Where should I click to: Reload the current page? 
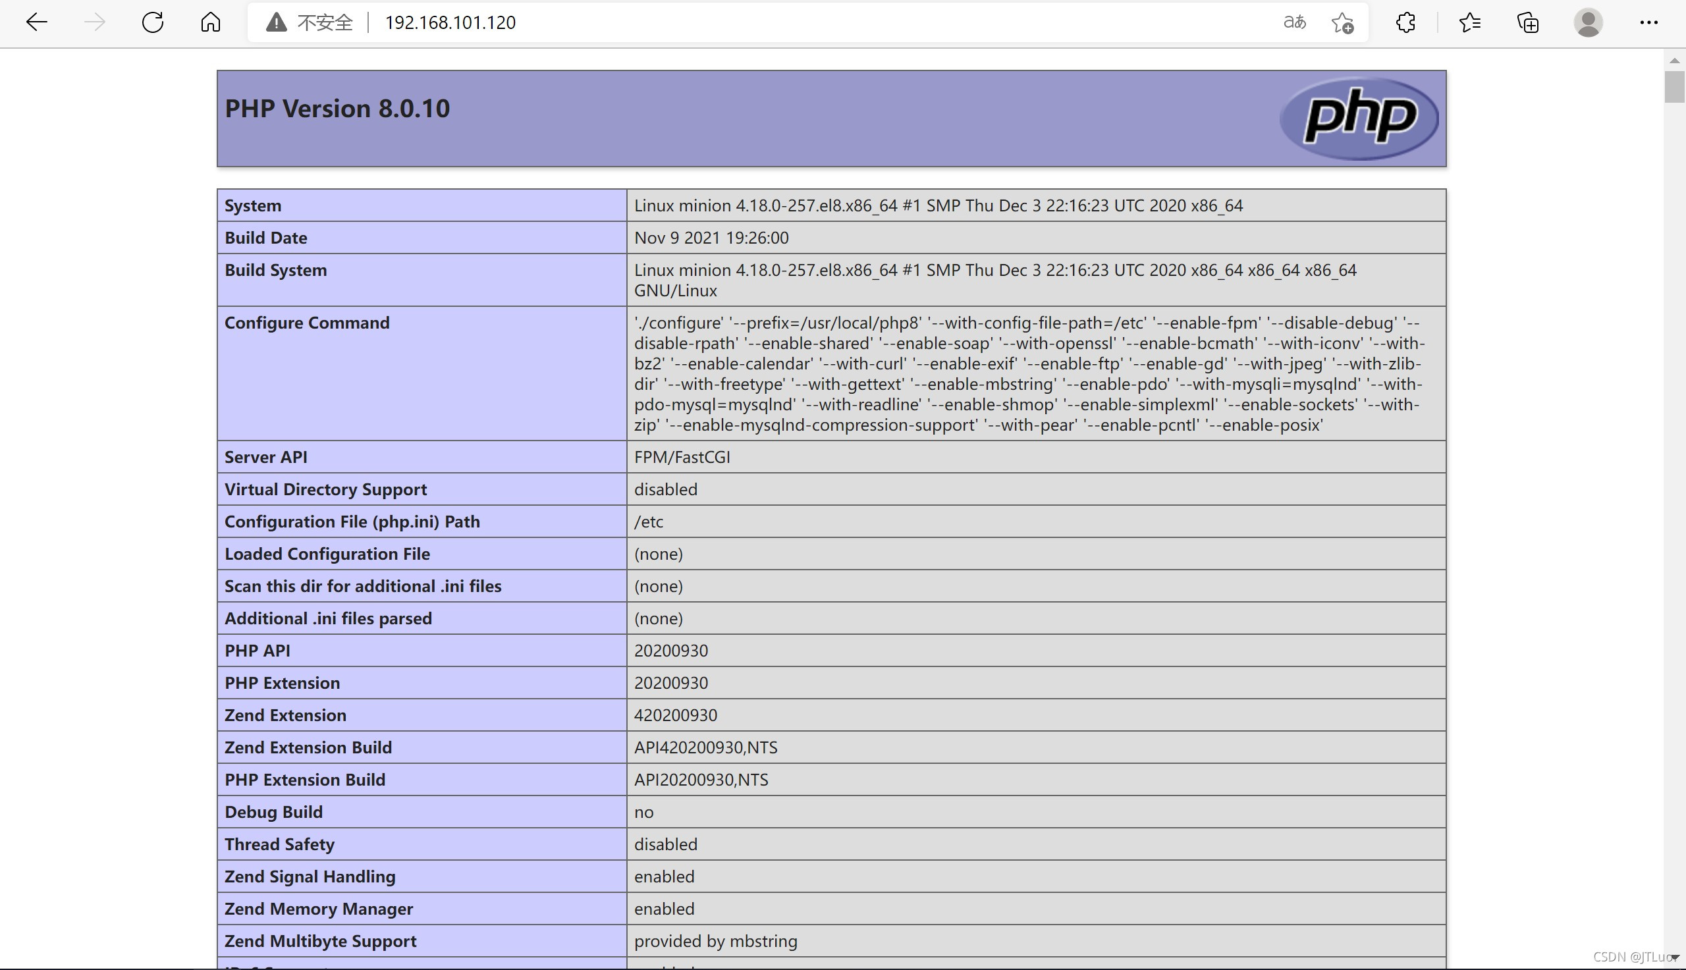tap(153, 22)
